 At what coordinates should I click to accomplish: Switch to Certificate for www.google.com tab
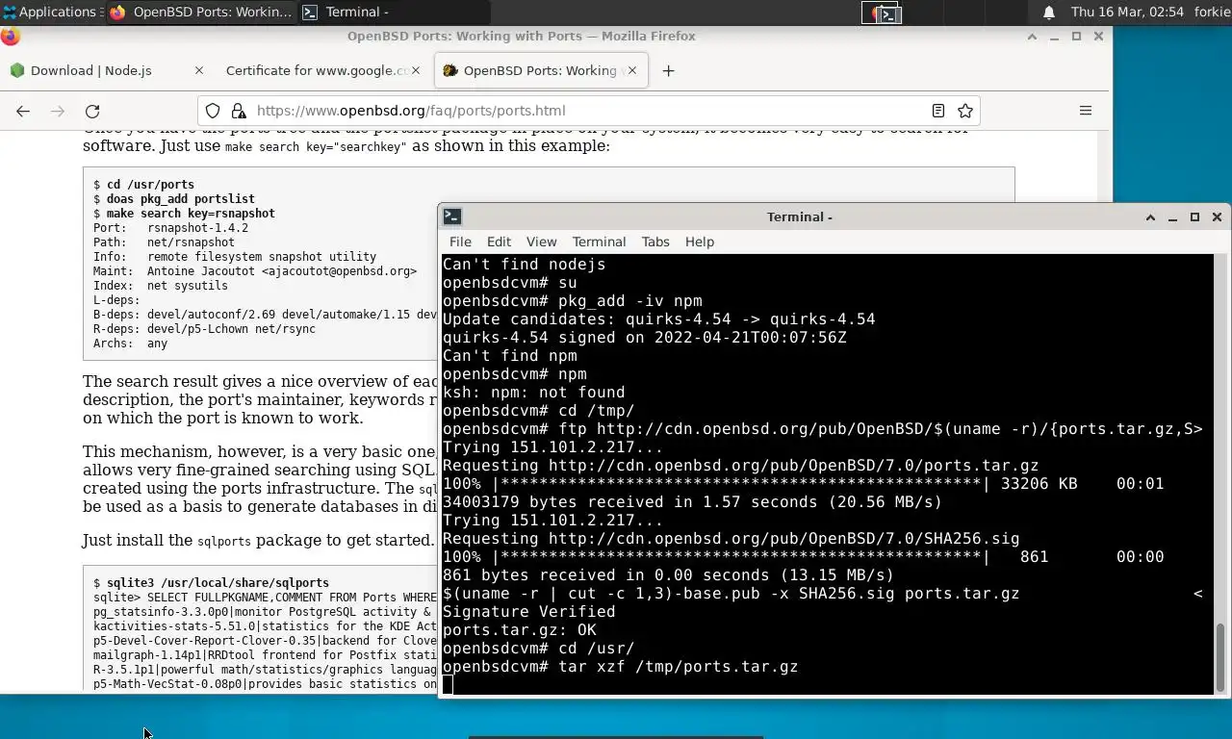coord(316,70)
